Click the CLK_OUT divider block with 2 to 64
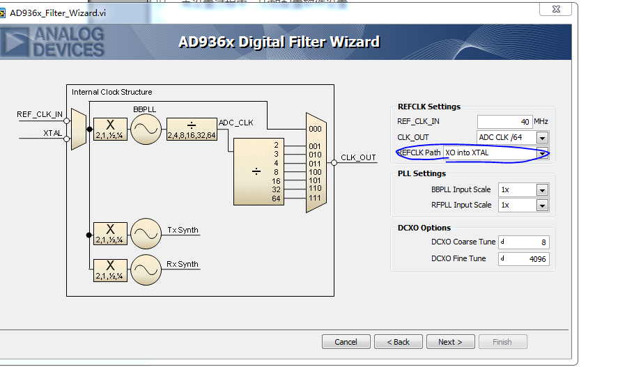 (x=258, y=172)
